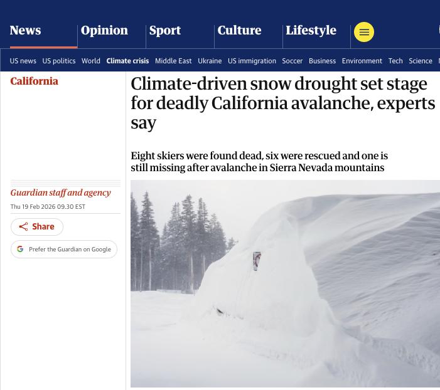Screen dimensions: 440x390
Task: Click the standfirst about eight skiers
Action: tap(259, 162)
